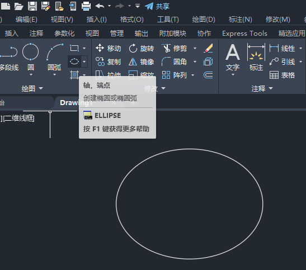The image size is (306, 270).
Task: Click the Print (plot) icon
Action: tap(86, 6)
